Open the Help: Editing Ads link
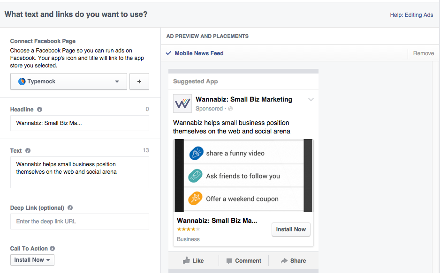The width and height of the screenshot is (440, 273). (x=412, y=15)
